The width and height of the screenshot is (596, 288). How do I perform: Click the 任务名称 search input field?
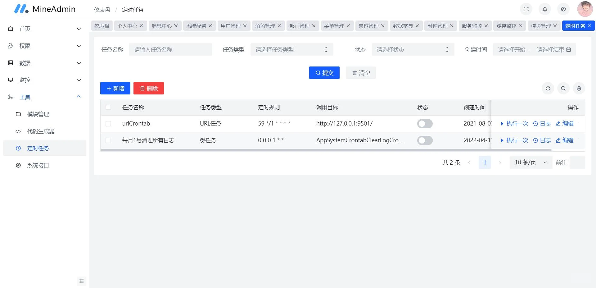click(x=170, y=49)
